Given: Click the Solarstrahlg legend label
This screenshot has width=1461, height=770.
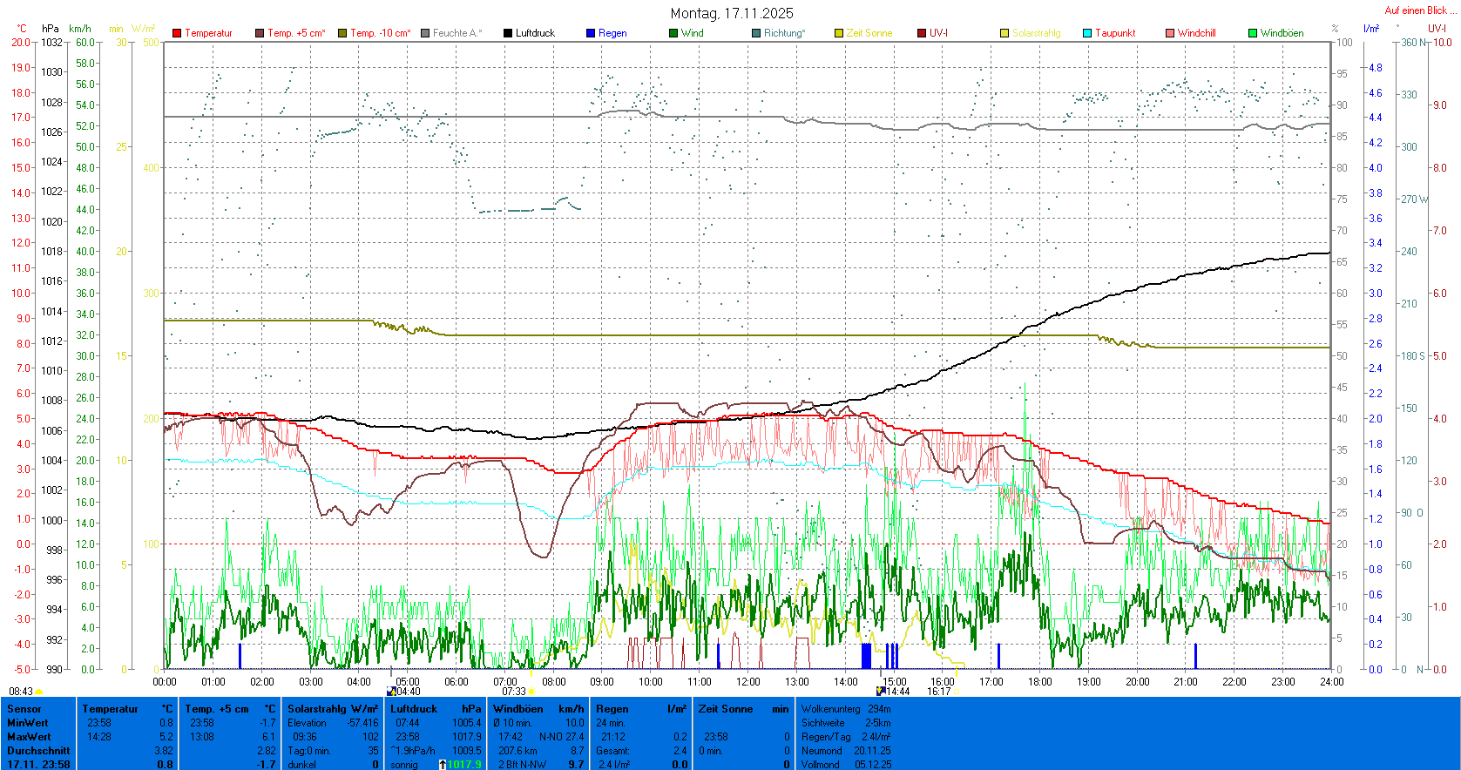Looking at the screenshot, I should 1036,33.
